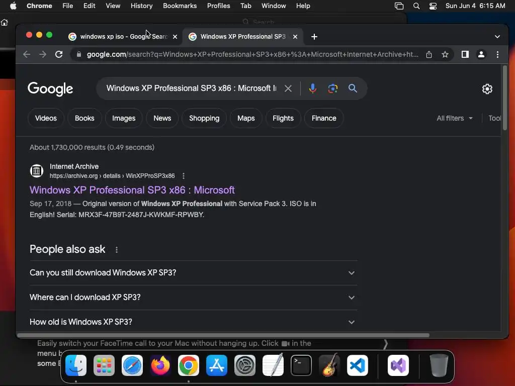Open Visual Studio Code from the Dock
The width and height of the screenshot is (515, 386).
click(358, 365)
